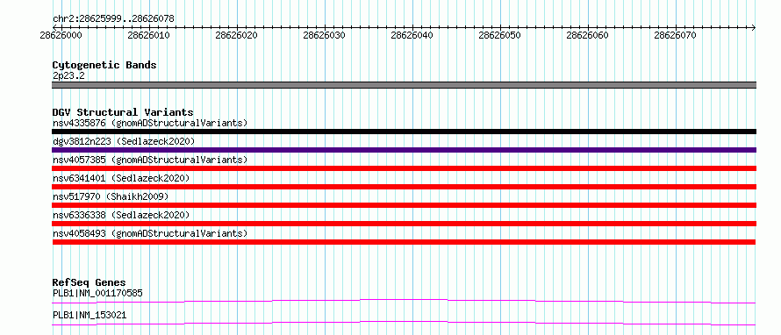Select the red nsv6336338 variant bar

[404, 224]
